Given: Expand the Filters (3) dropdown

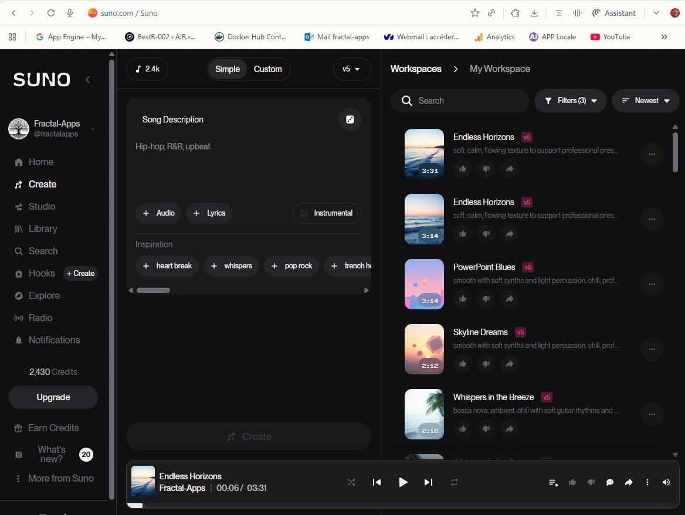Looking at the screenshot, I should click(570, 101).
